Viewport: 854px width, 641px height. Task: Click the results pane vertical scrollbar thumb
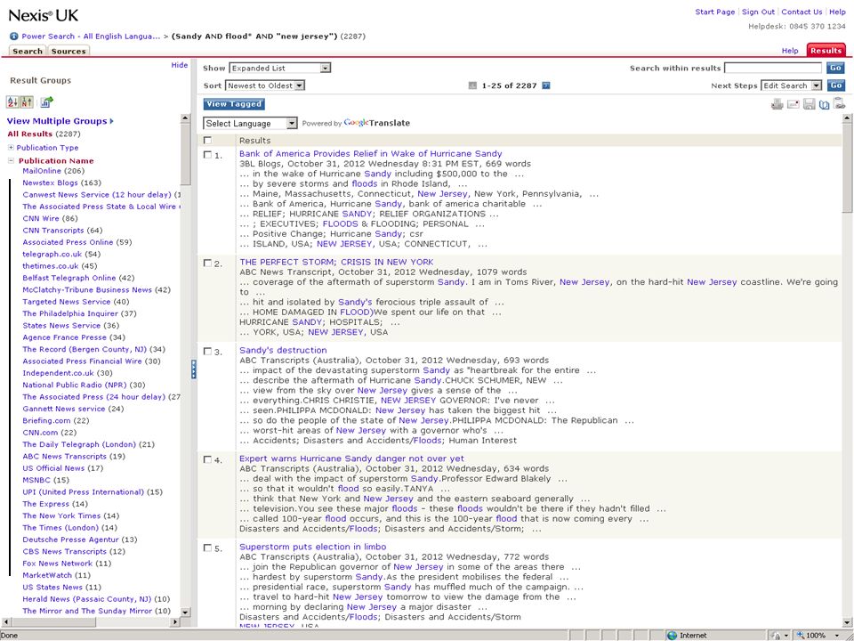click(x=847, y=168)
